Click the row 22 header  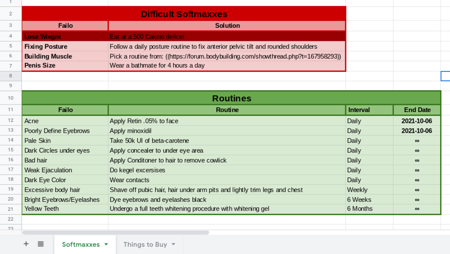11,219
